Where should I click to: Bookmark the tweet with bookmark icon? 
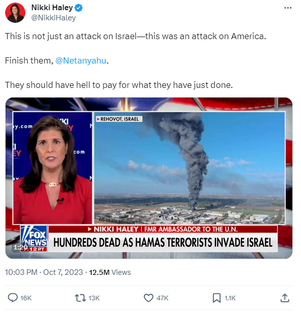(217, 298)
